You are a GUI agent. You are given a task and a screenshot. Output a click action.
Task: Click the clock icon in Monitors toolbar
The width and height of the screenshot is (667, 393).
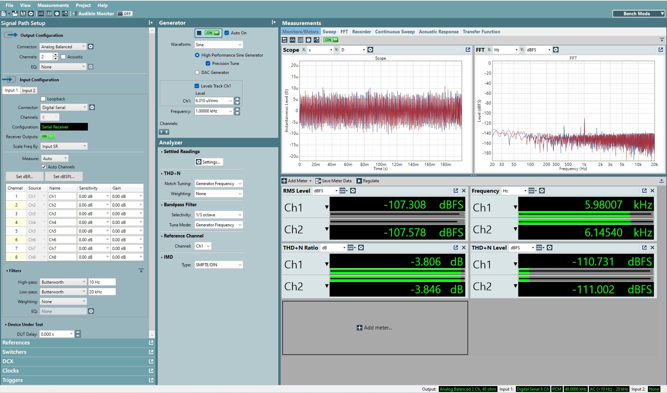point(308,40)
